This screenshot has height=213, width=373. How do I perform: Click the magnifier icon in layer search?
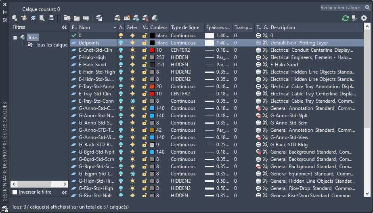coord(367,8)
